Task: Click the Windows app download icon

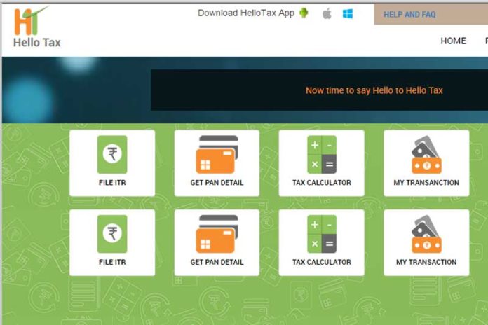Action: click(x=347, y=14)
